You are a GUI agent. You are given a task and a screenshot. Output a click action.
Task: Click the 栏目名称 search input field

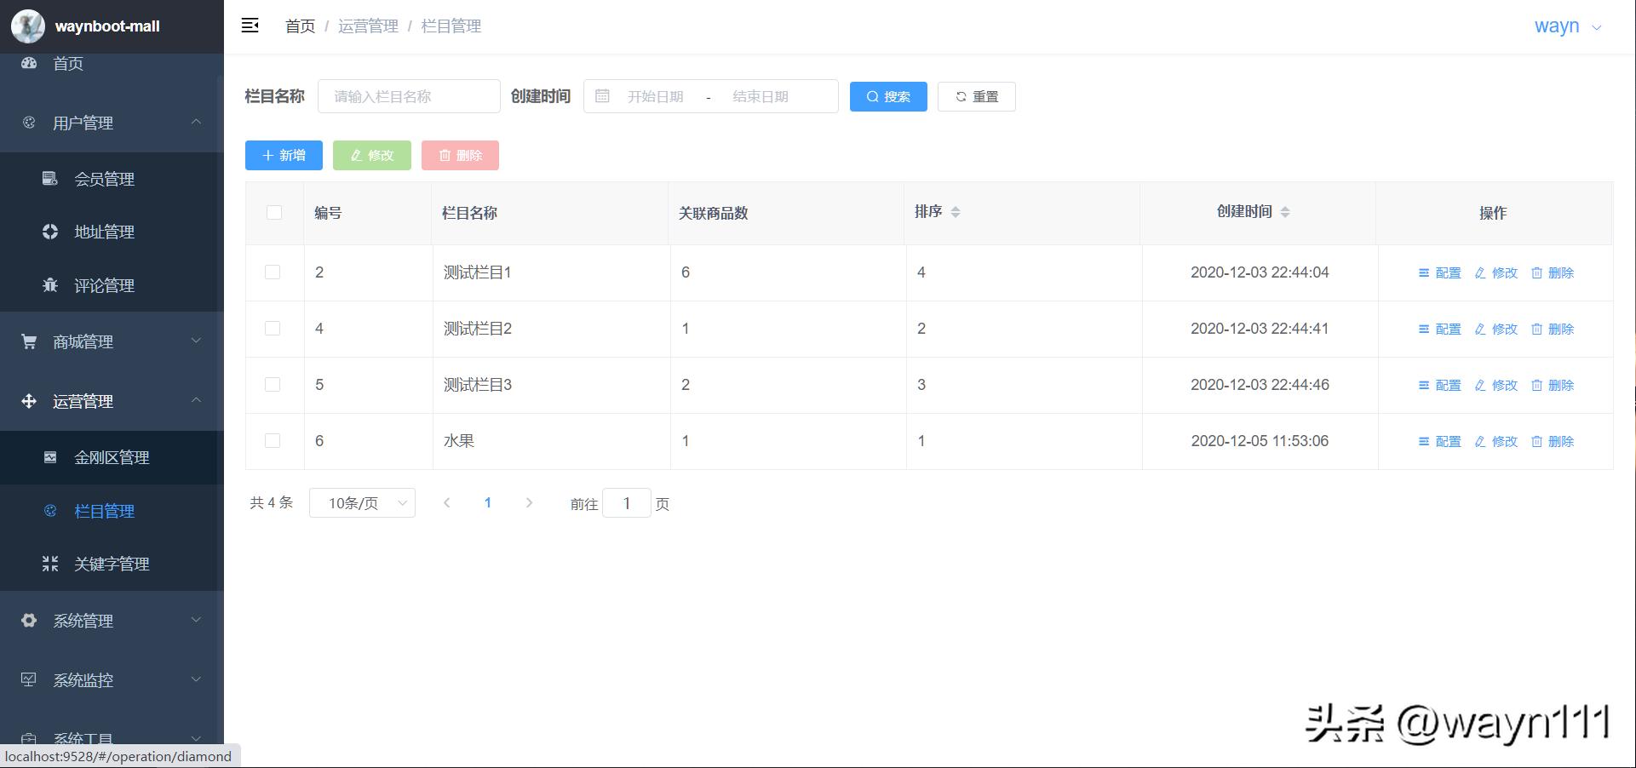click(x=409, y=97)
